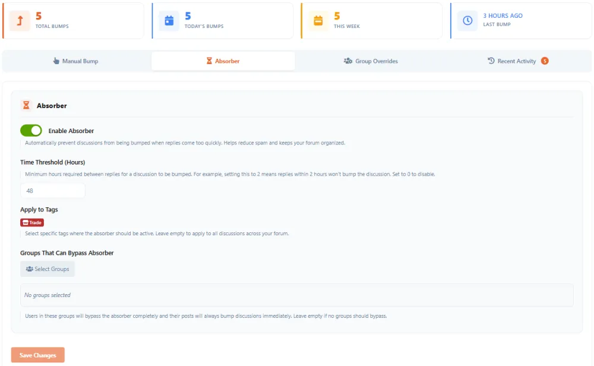Click the group icon in Select Groups button
Screen dimensions: 594x366
tap(29, 269)
